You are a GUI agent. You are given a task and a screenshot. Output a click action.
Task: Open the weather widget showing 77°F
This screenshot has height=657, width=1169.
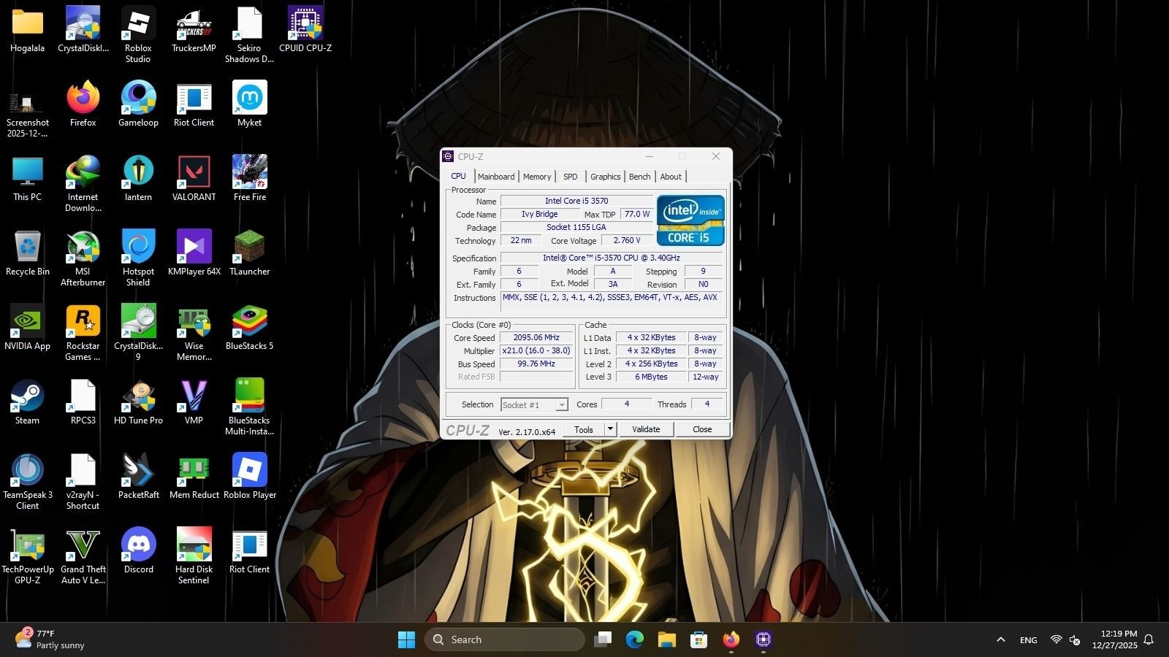[50, 639]
